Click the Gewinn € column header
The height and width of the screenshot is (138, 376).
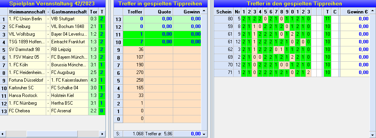tap(355, 11)
